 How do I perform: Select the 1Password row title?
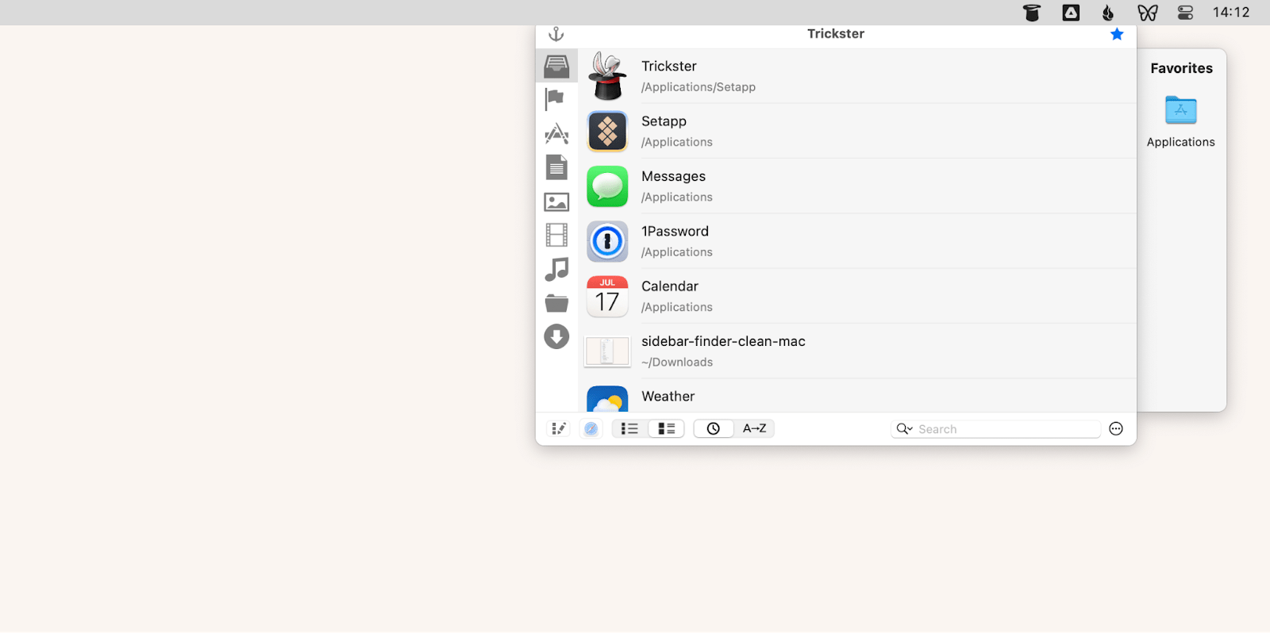click(675, 232)
